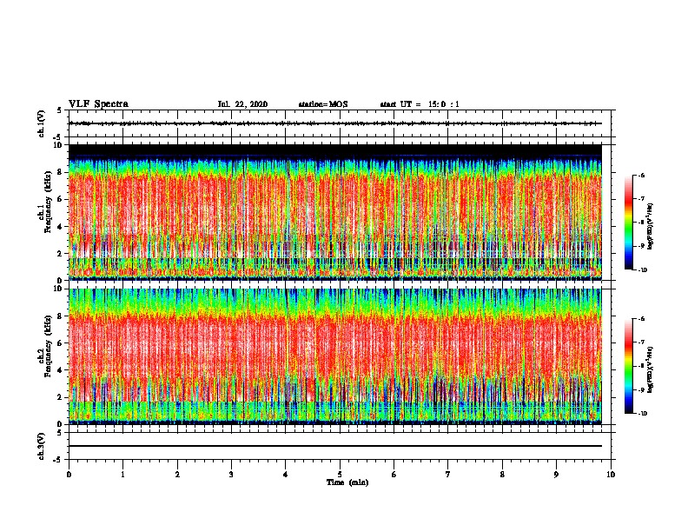Viewport: 688px width, 532px height.
Task: Click time axis tick label '10'
Action: point(611,475)
